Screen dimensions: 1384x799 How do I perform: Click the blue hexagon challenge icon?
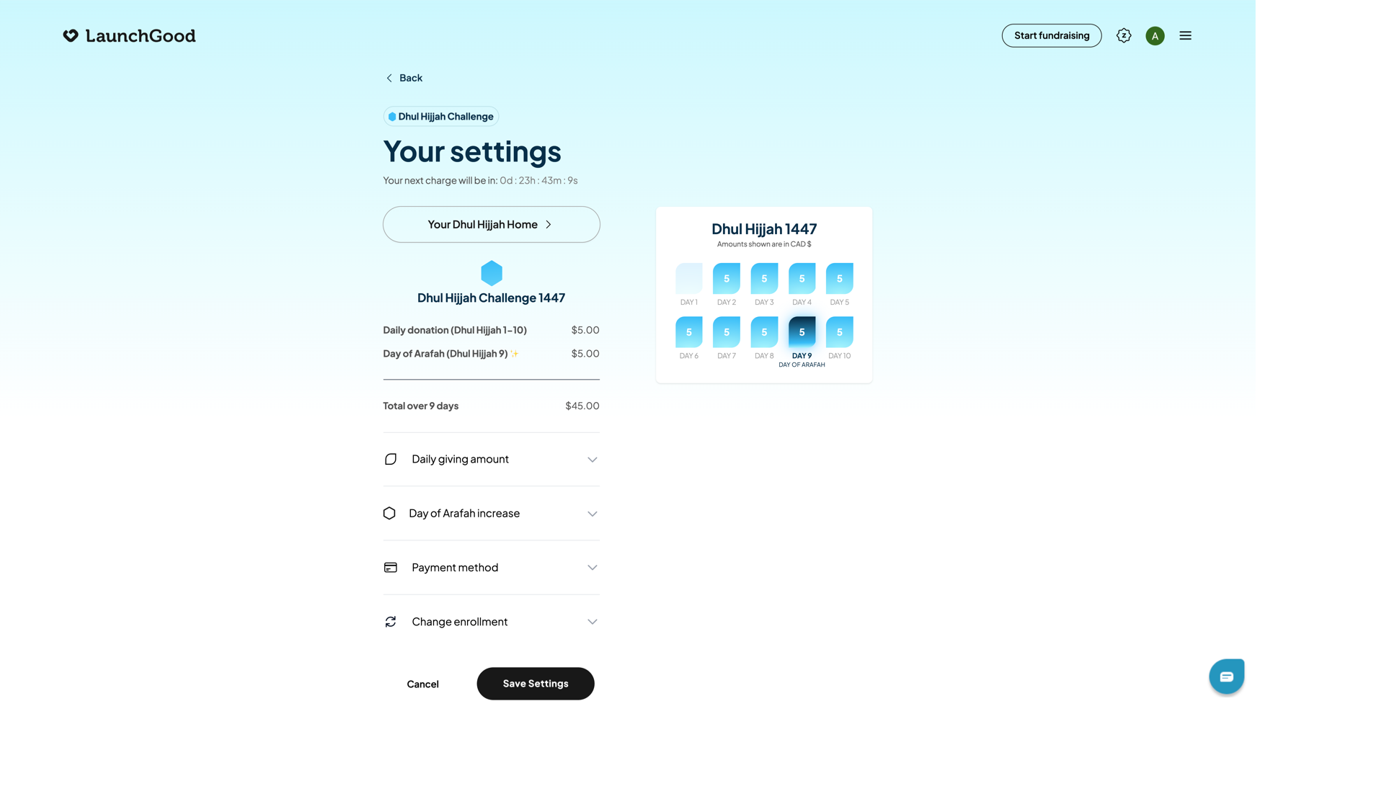pos(492,273)
